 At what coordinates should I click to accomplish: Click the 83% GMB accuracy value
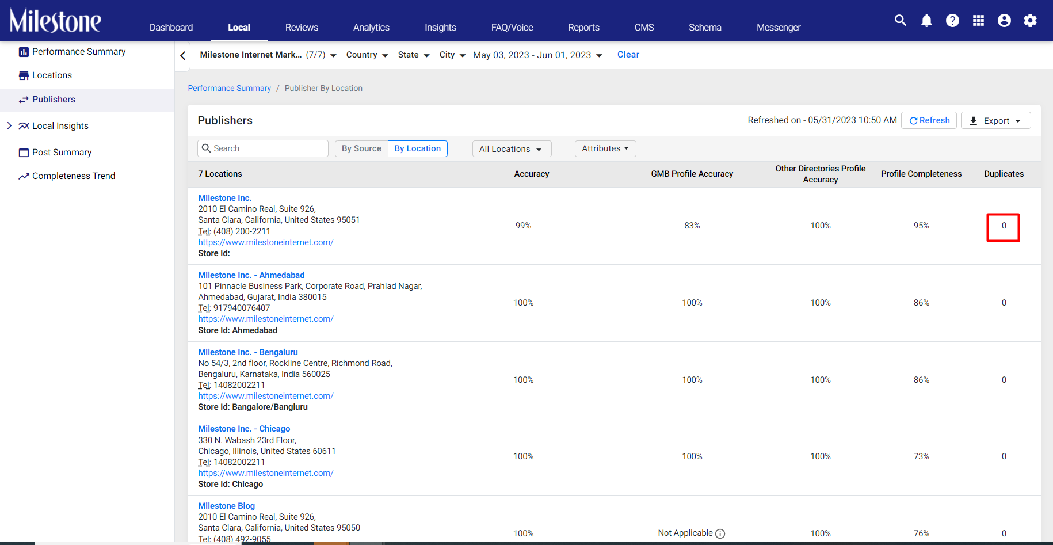click(692, 226)
